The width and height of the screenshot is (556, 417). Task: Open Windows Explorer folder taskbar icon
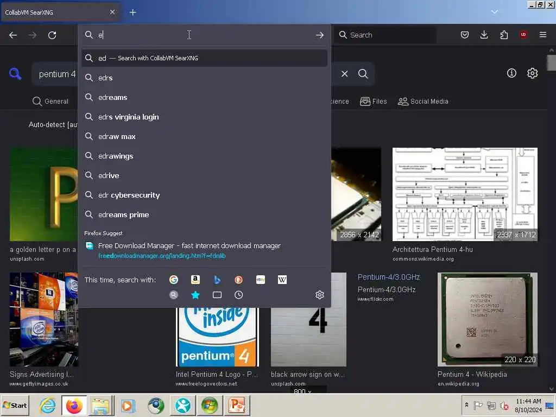coord(100,405)
